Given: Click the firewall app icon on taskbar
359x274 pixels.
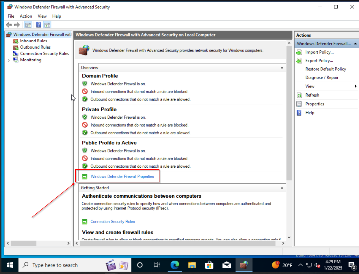Looking at the screenshot, I should 244,265.
